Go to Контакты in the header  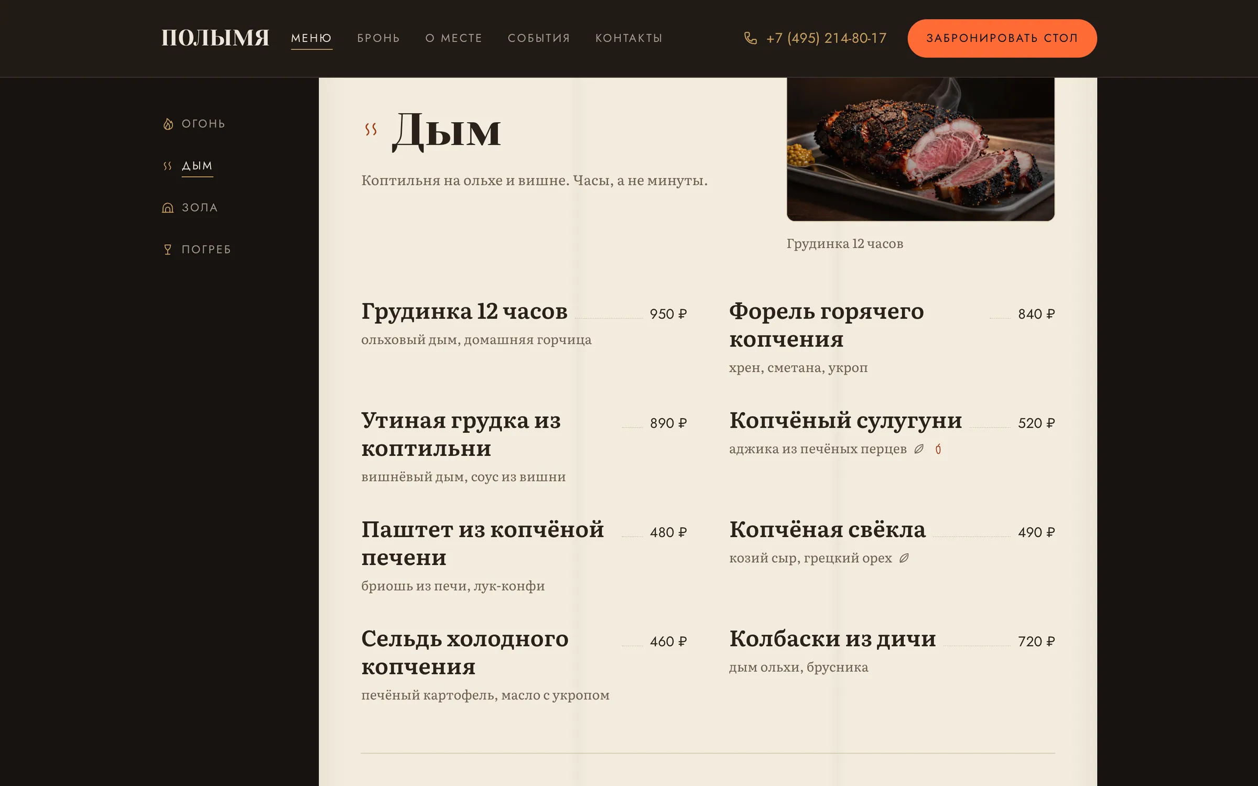629,38
